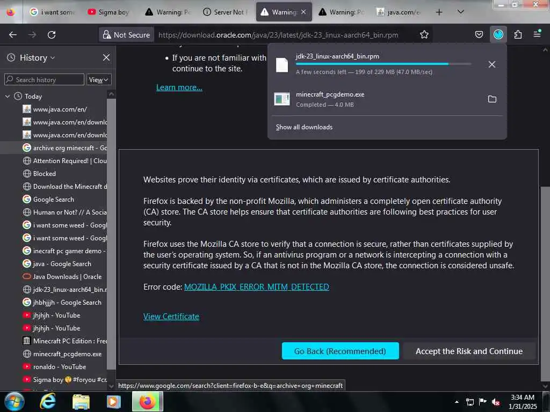Viewport: 550px width, 412px height.
Task: Focus the Search history field
Action: 44,79
